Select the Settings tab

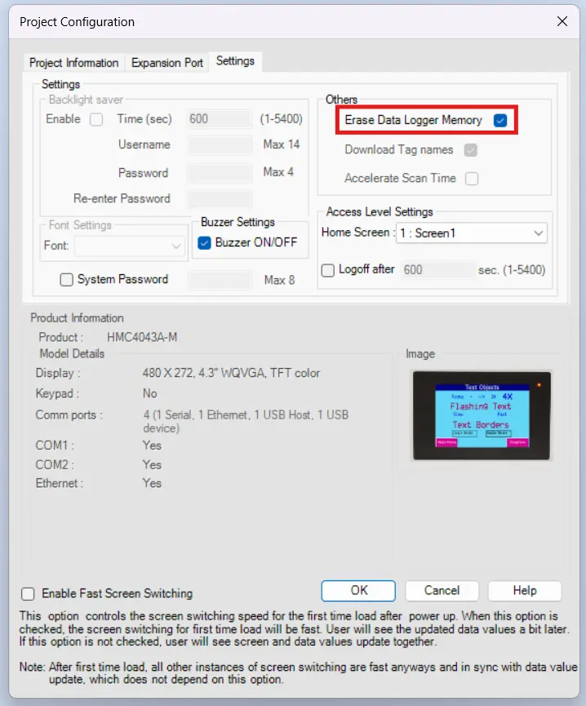point(235,60)
